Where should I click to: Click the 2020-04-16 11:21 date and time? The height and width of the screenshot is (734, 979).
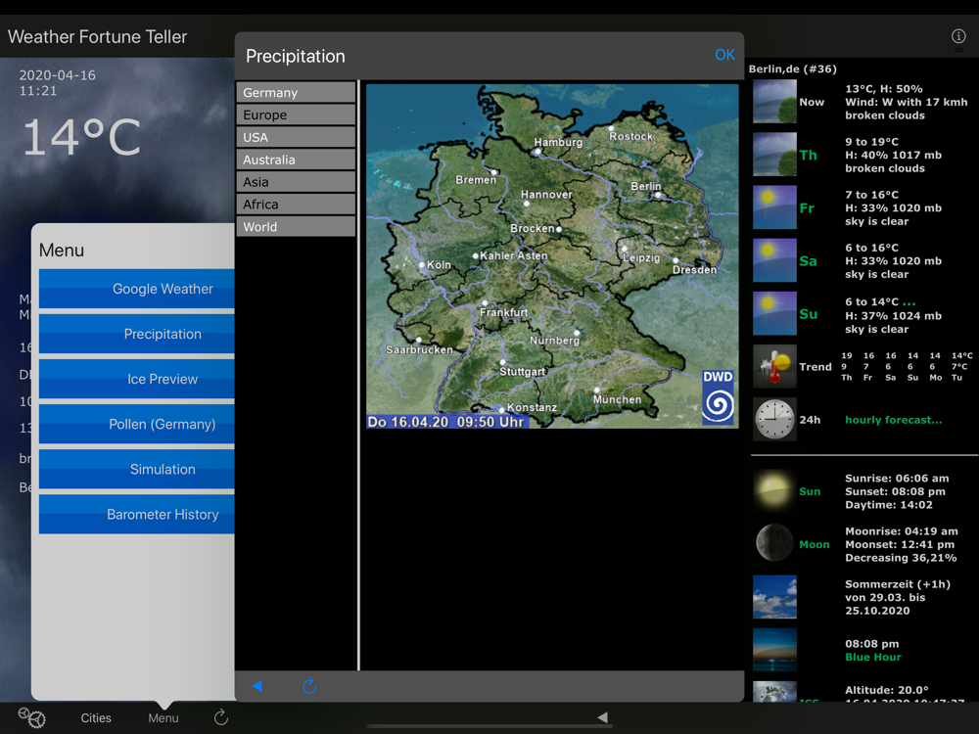[58, 83]
